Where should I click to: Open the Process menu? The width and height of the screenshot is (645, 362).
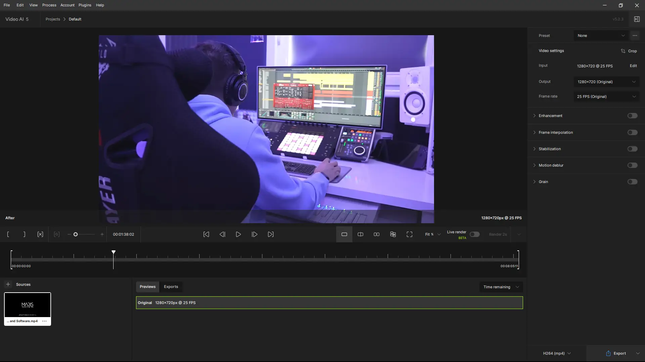[x=49, y=5]
